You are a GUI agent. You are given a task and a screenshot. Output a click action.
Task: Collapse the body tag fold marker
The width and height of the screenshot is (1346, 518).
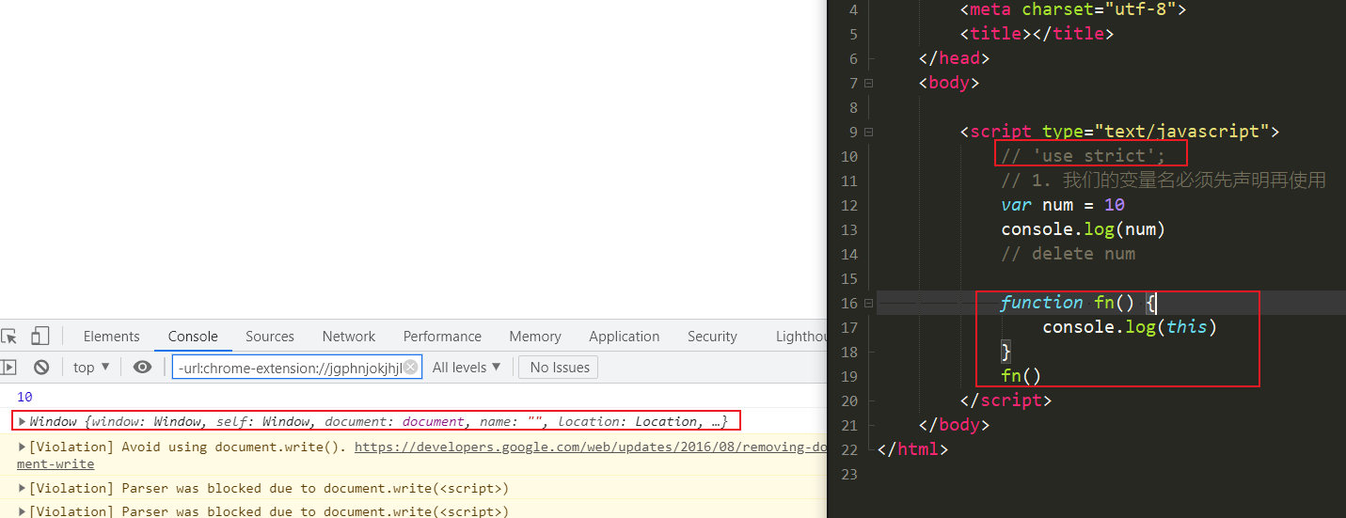coord(868,83)
